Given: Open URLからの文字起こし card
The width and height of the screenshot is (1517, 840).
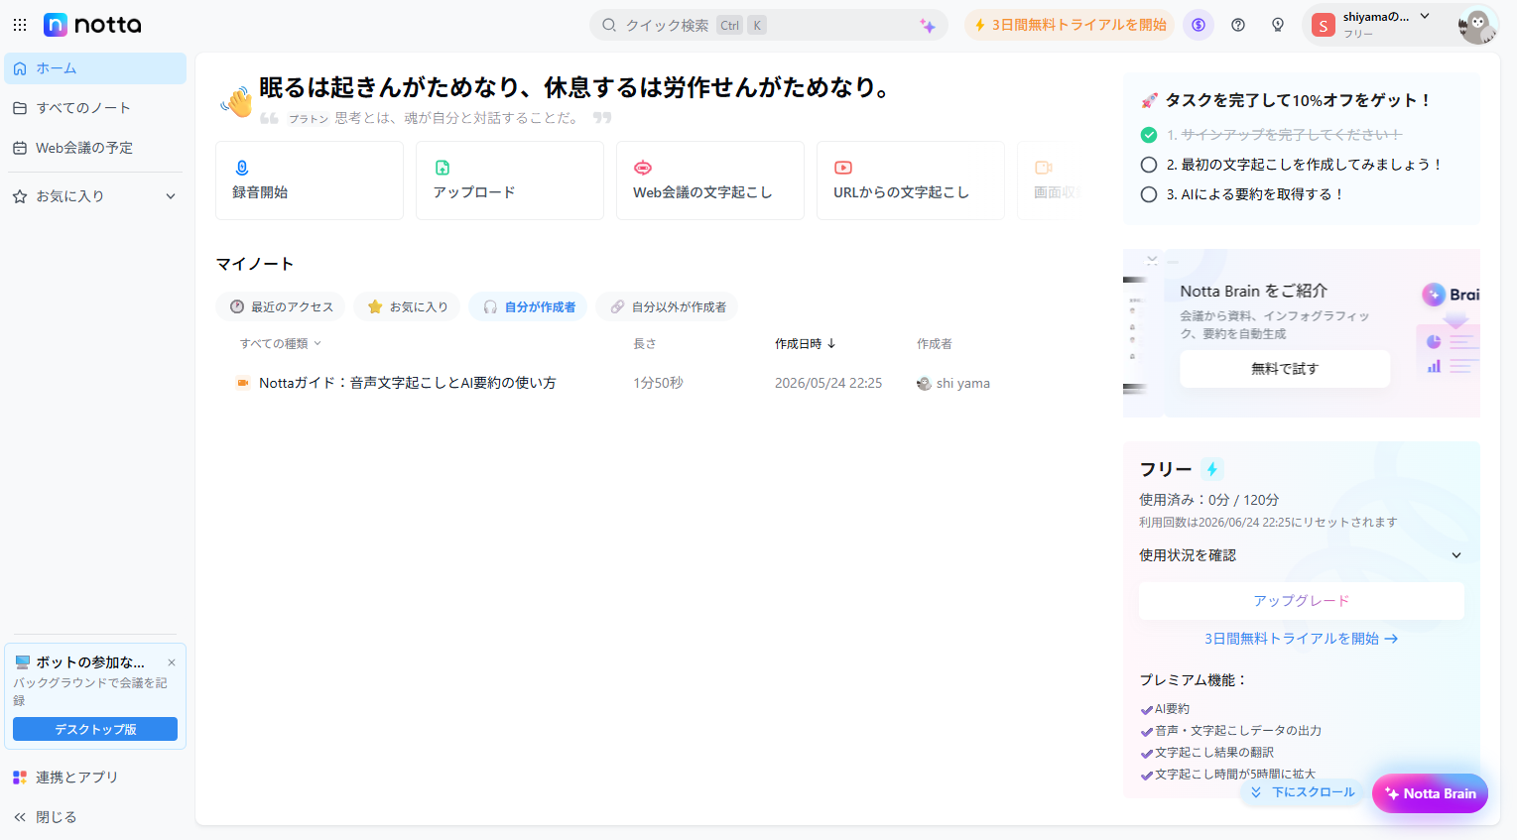Looking at the screenshot, I should click(911, 180).
